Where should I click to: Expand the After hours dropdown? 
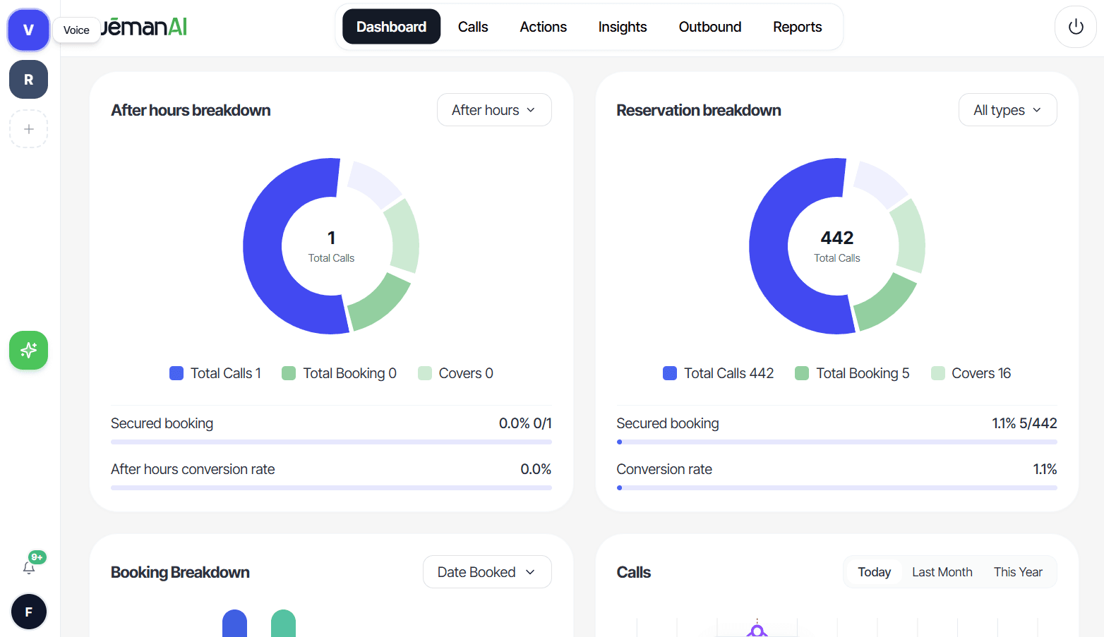[494, 110]
